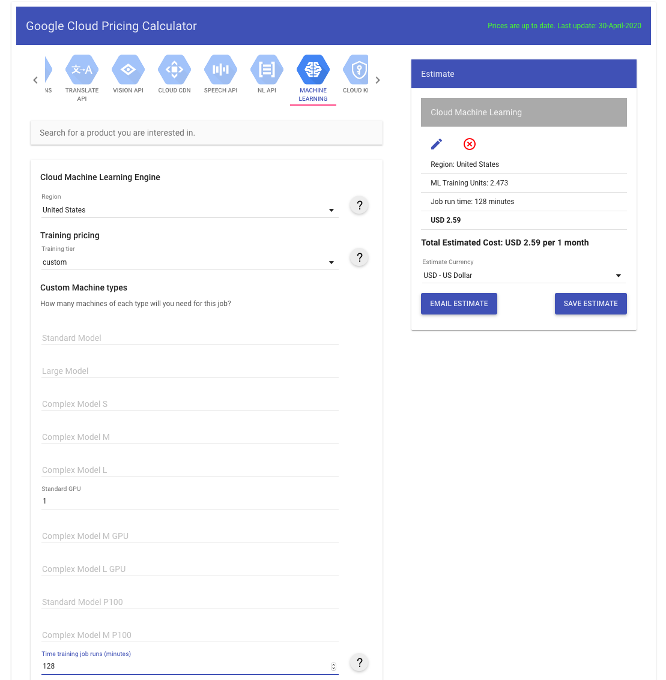Click the 'USD 2.59' item cost
The width and height of the screenshot is (666, 680).
click(x=446, y=220)
